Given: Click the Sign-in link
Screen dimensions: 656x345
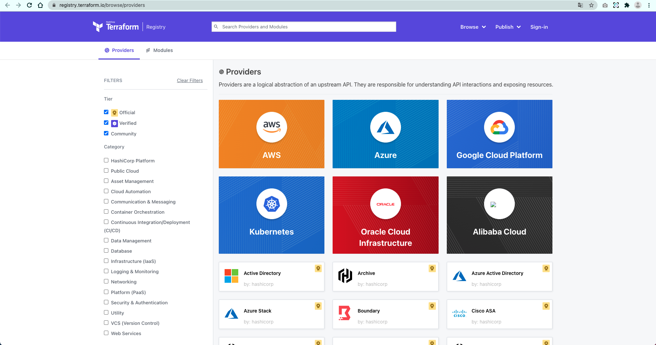Looking at the screenshot, I should 539,27.
